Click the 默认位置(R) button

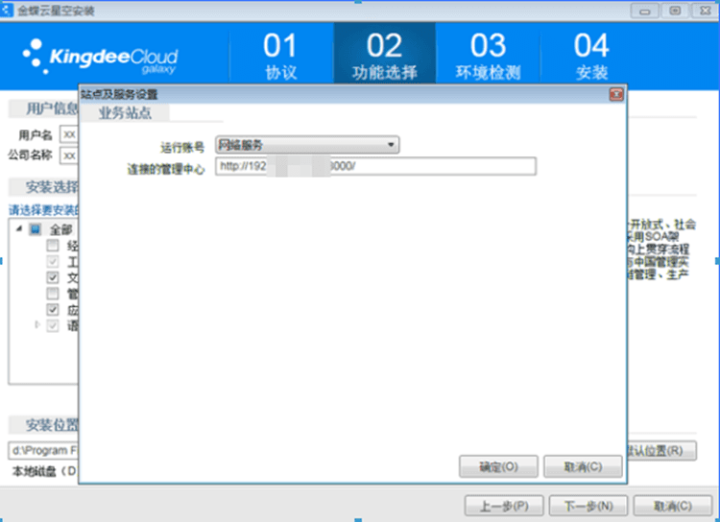click(x=661, y=450)
